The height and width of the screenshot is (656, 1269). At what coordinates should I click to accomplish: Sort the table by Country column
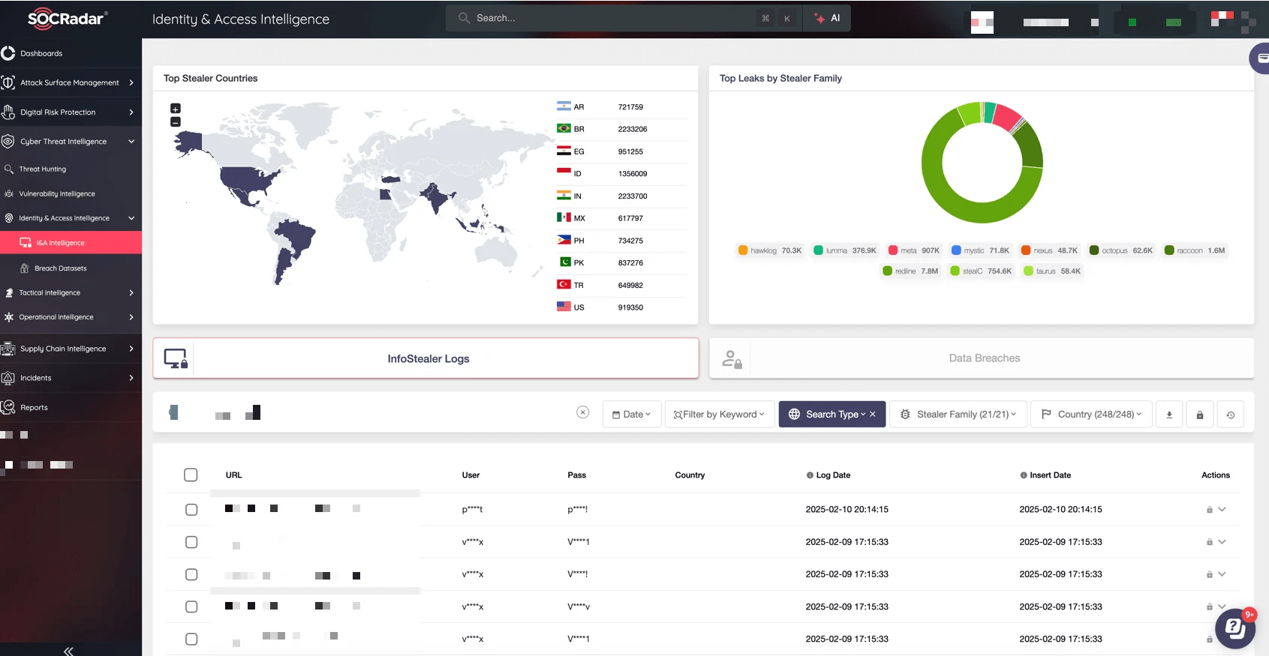point(690,475)
